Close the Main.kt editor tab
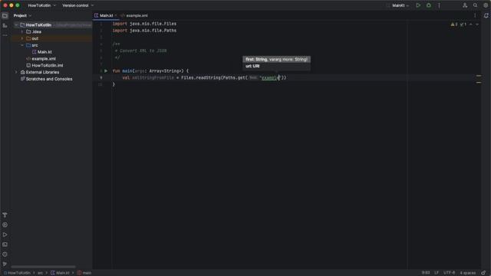 116,15
